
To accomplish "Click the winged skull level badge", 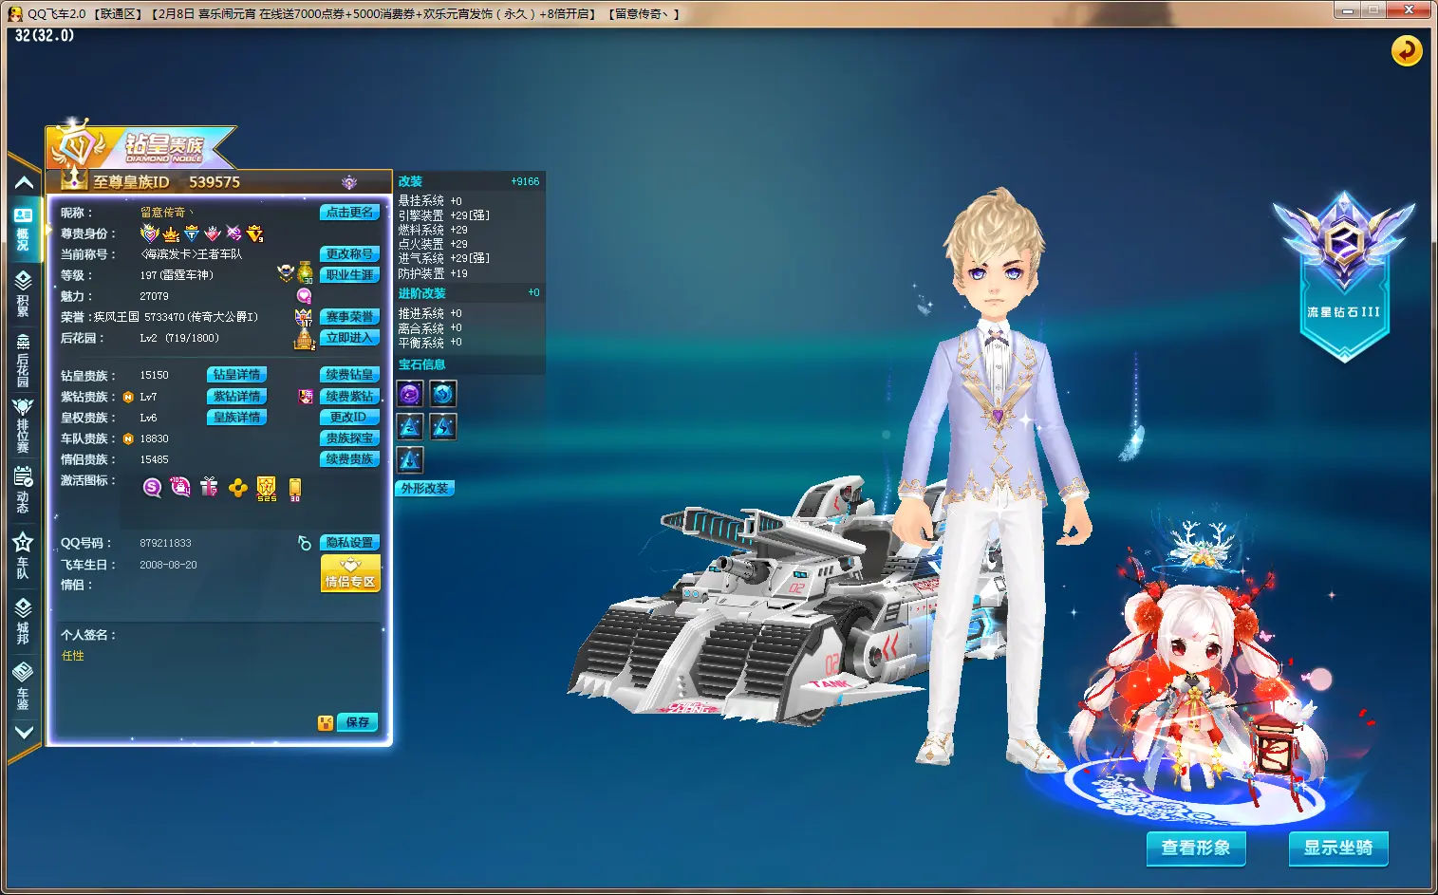I will [x=285, y=273].
